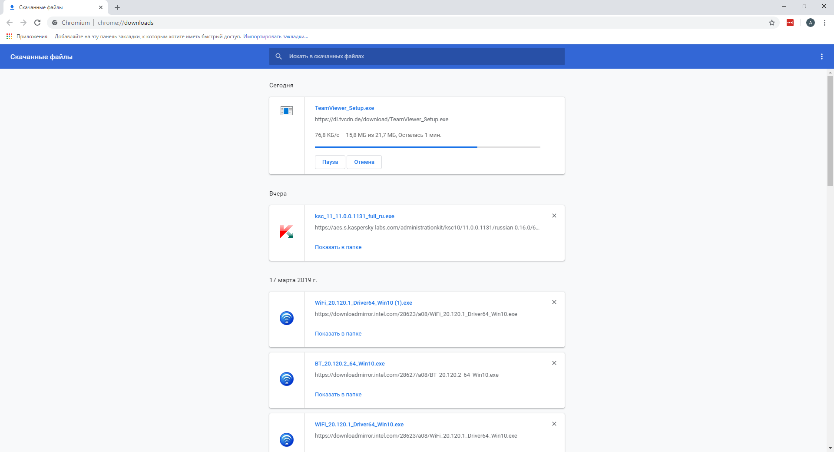Cancel the TeamViewer download
The width and height of the screenshot is (834, 452).
click(364, 162)
